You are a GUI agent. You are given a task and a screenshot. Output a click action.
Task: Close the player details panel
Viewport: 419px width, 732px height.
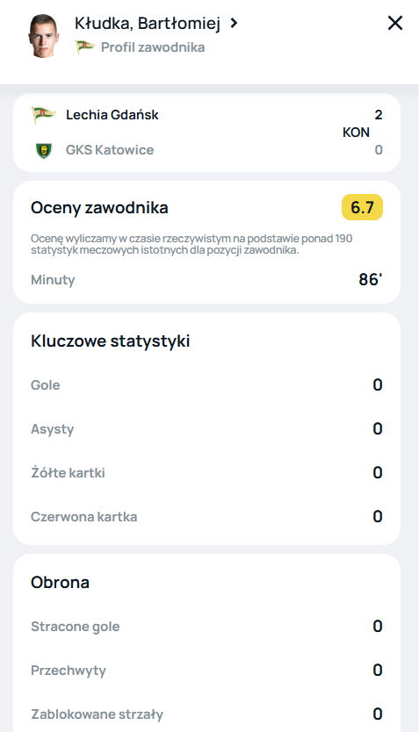click(x=395, y=23)
